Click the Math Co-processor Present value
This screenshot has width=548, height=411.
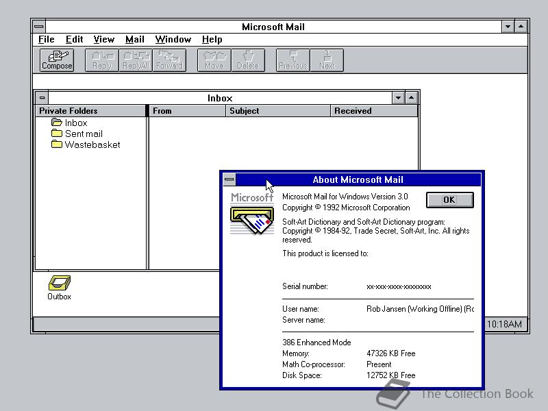coord(379,364)
